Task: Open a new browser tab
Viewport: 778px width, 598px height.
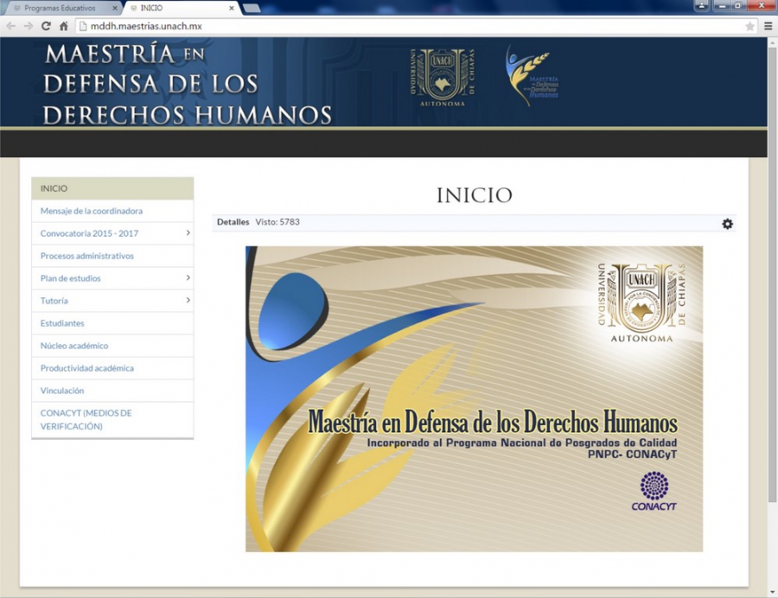Action: (252, 9)
